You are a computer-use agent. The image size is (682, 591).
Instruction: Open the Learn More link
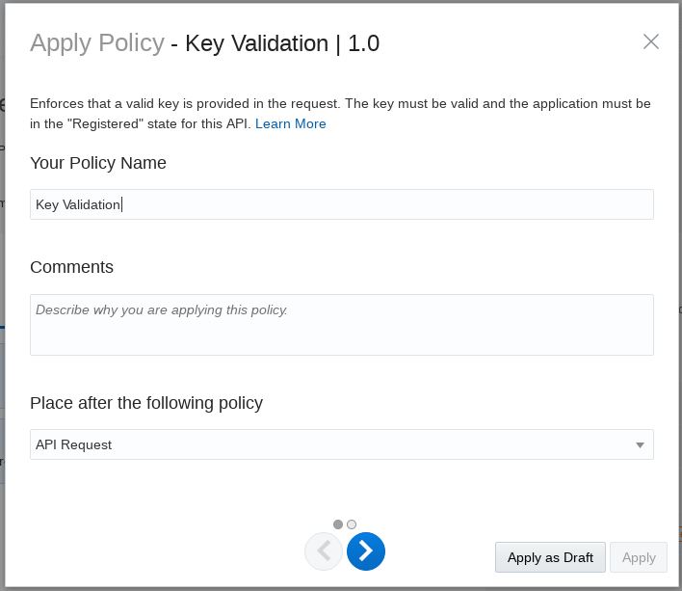pos(290,123)
